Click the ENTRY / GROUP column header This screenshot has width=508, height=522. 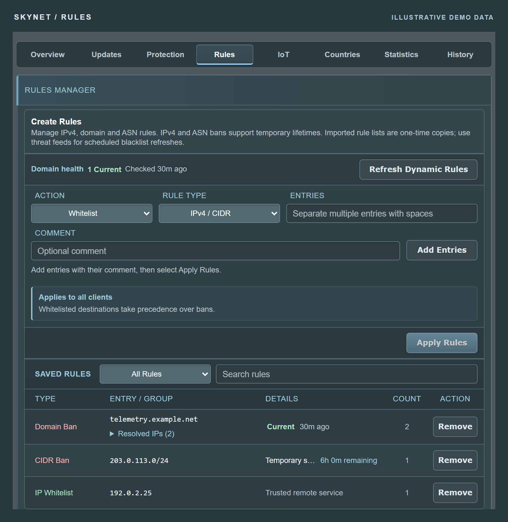(141, 399)
